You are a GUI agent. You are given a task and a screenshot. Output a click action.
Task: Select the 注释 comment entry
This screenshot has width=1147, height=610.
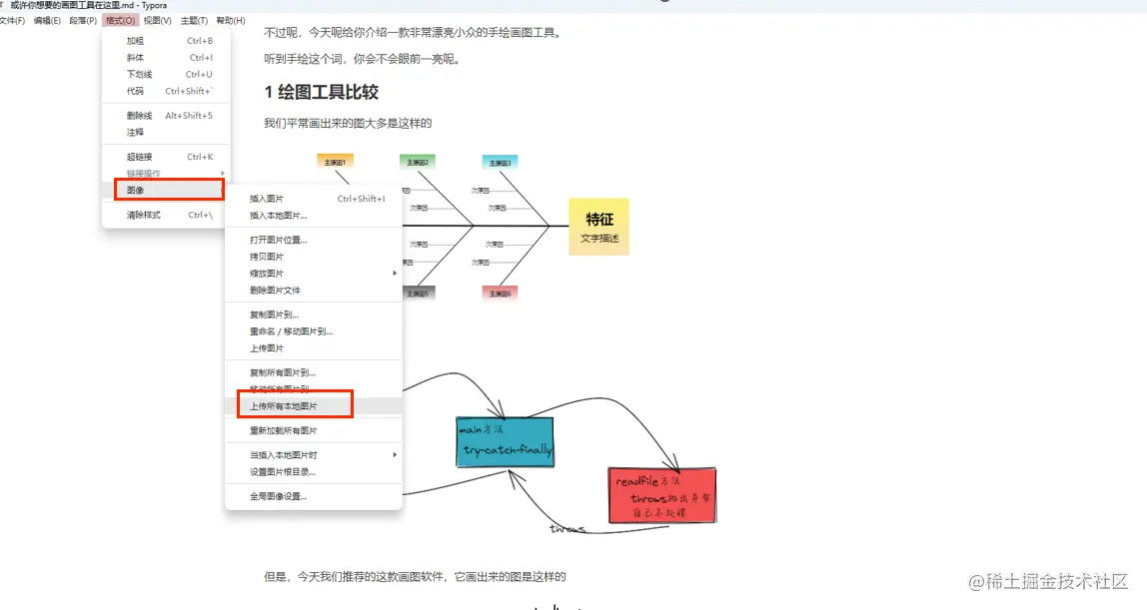pyautogui.click(x=166, y=132)
